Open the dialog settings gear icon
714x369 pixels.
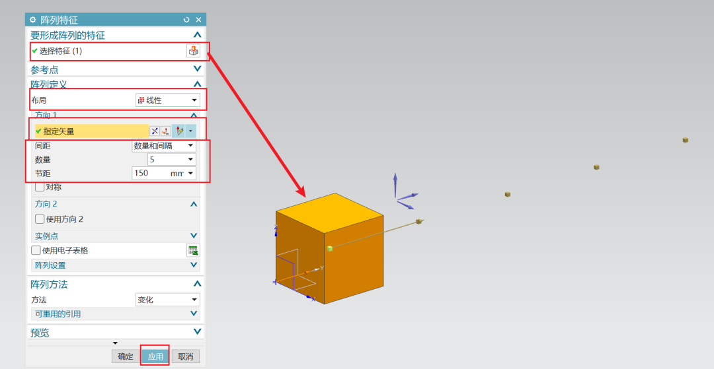(x=32, y=20)
